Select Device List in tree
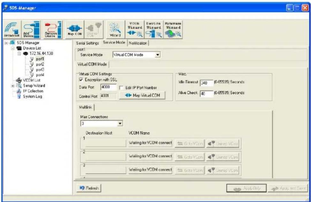311x202 pixels. coord(32,48)
